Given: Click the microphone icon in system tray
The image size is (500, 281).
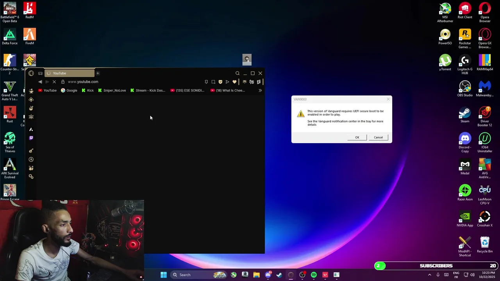Looking at the screenshot, I should tap(438, 275).
